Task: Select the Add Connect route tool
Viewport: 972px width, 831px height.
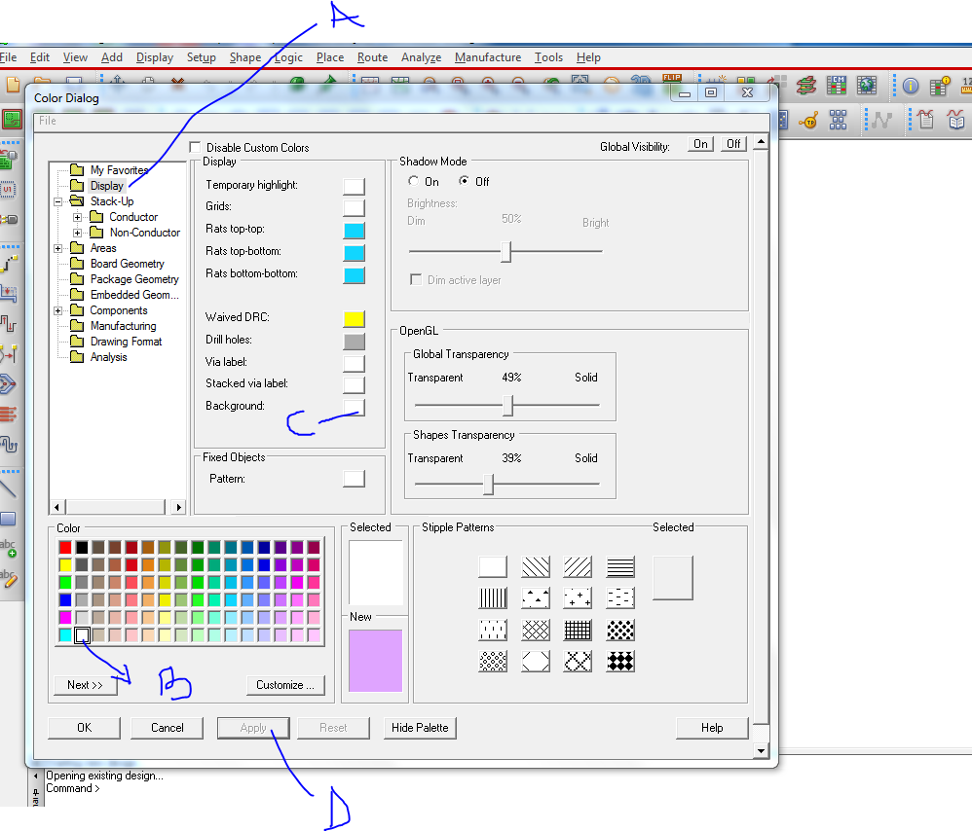Action: click(x=10, y=263)
